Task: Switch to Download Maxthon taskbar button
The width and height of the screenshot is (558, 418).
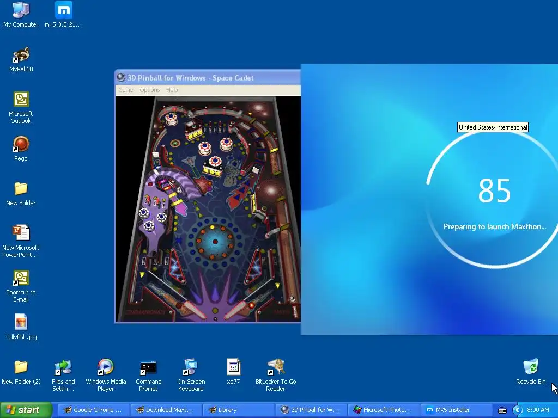Action: click(166, 410)
